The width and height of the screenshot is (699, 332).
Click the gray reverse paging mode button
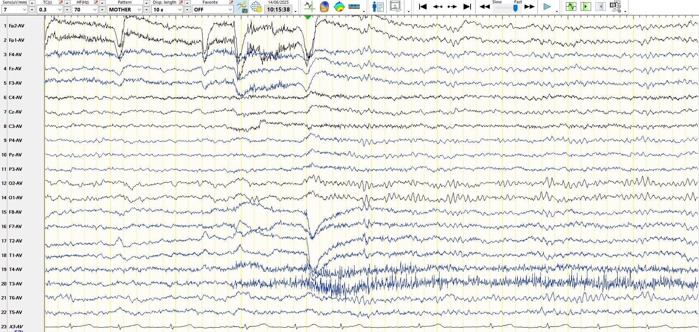[x=600, y=7]
